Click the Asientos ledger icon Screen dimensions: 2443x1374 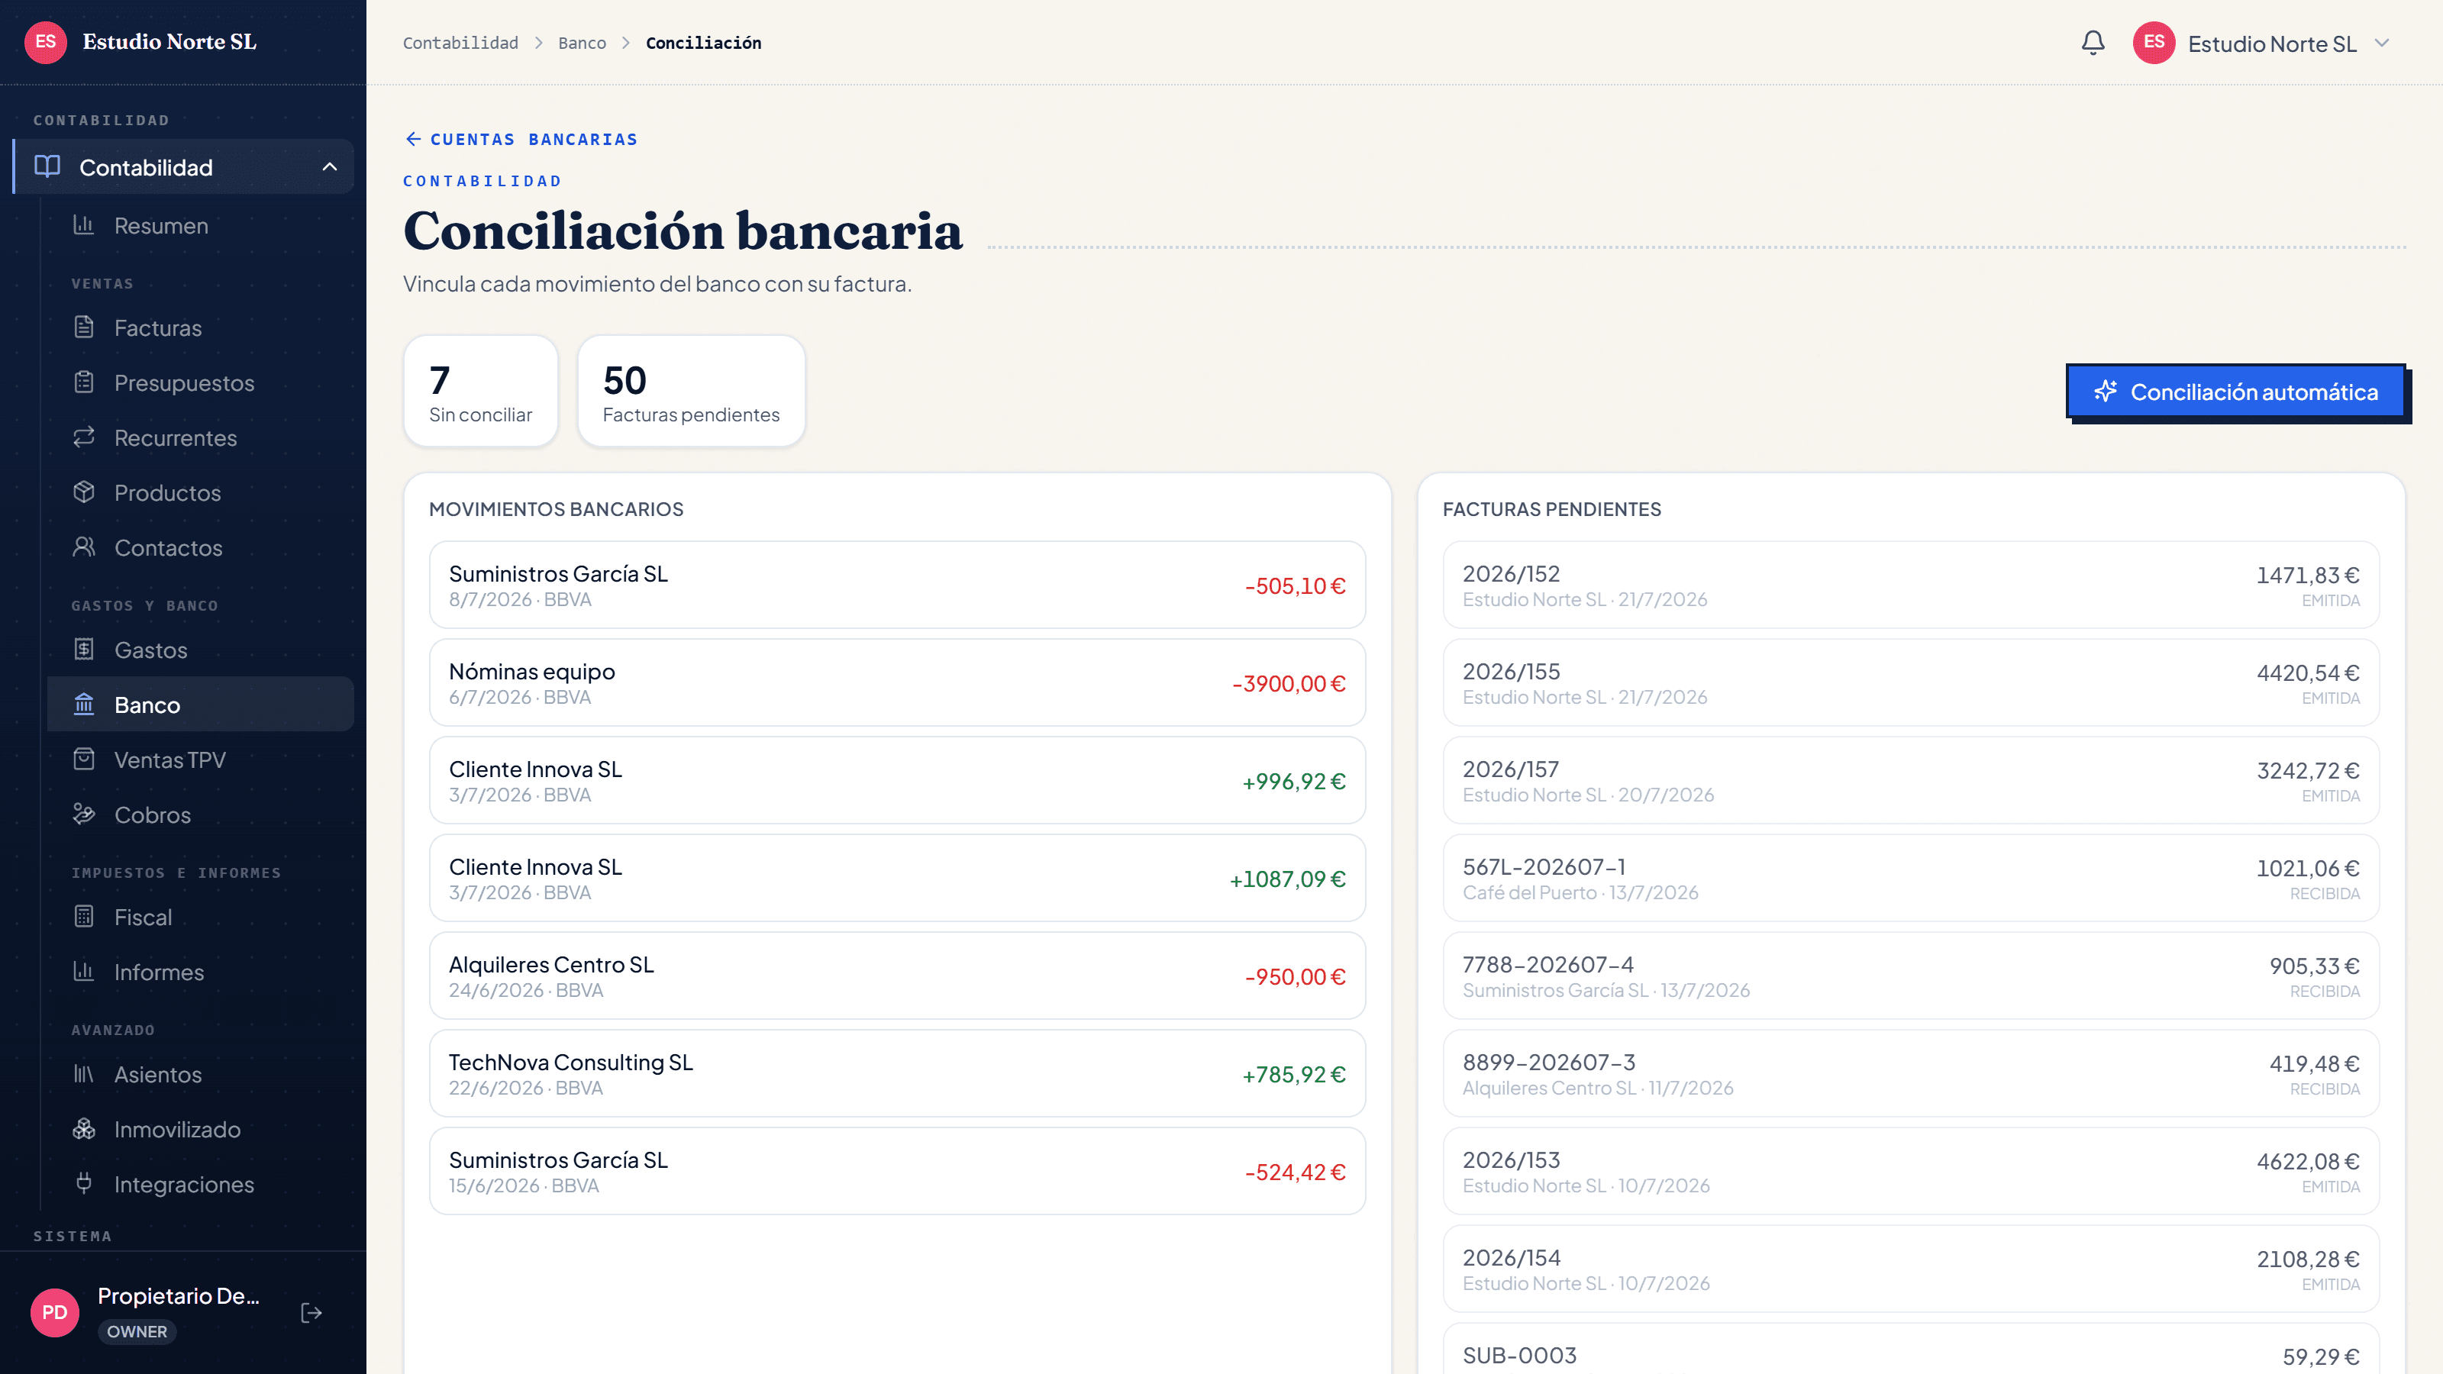[x=83, y=1074]
